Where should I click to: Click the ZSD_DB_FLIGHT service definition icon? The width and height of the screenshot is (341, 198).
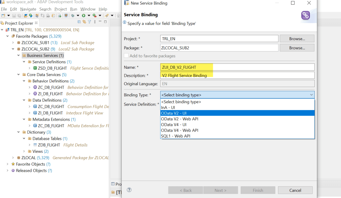click(x=35, y=68)
